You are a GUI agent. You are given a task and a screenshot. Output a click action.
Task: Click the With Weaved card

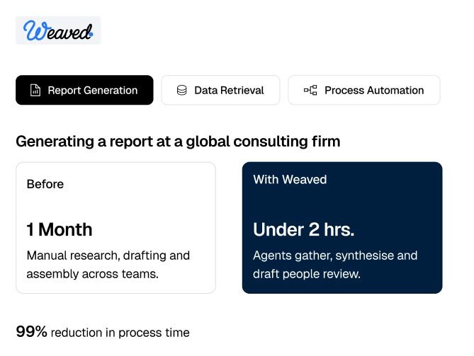pyautogui.click(x=342, y=228)
